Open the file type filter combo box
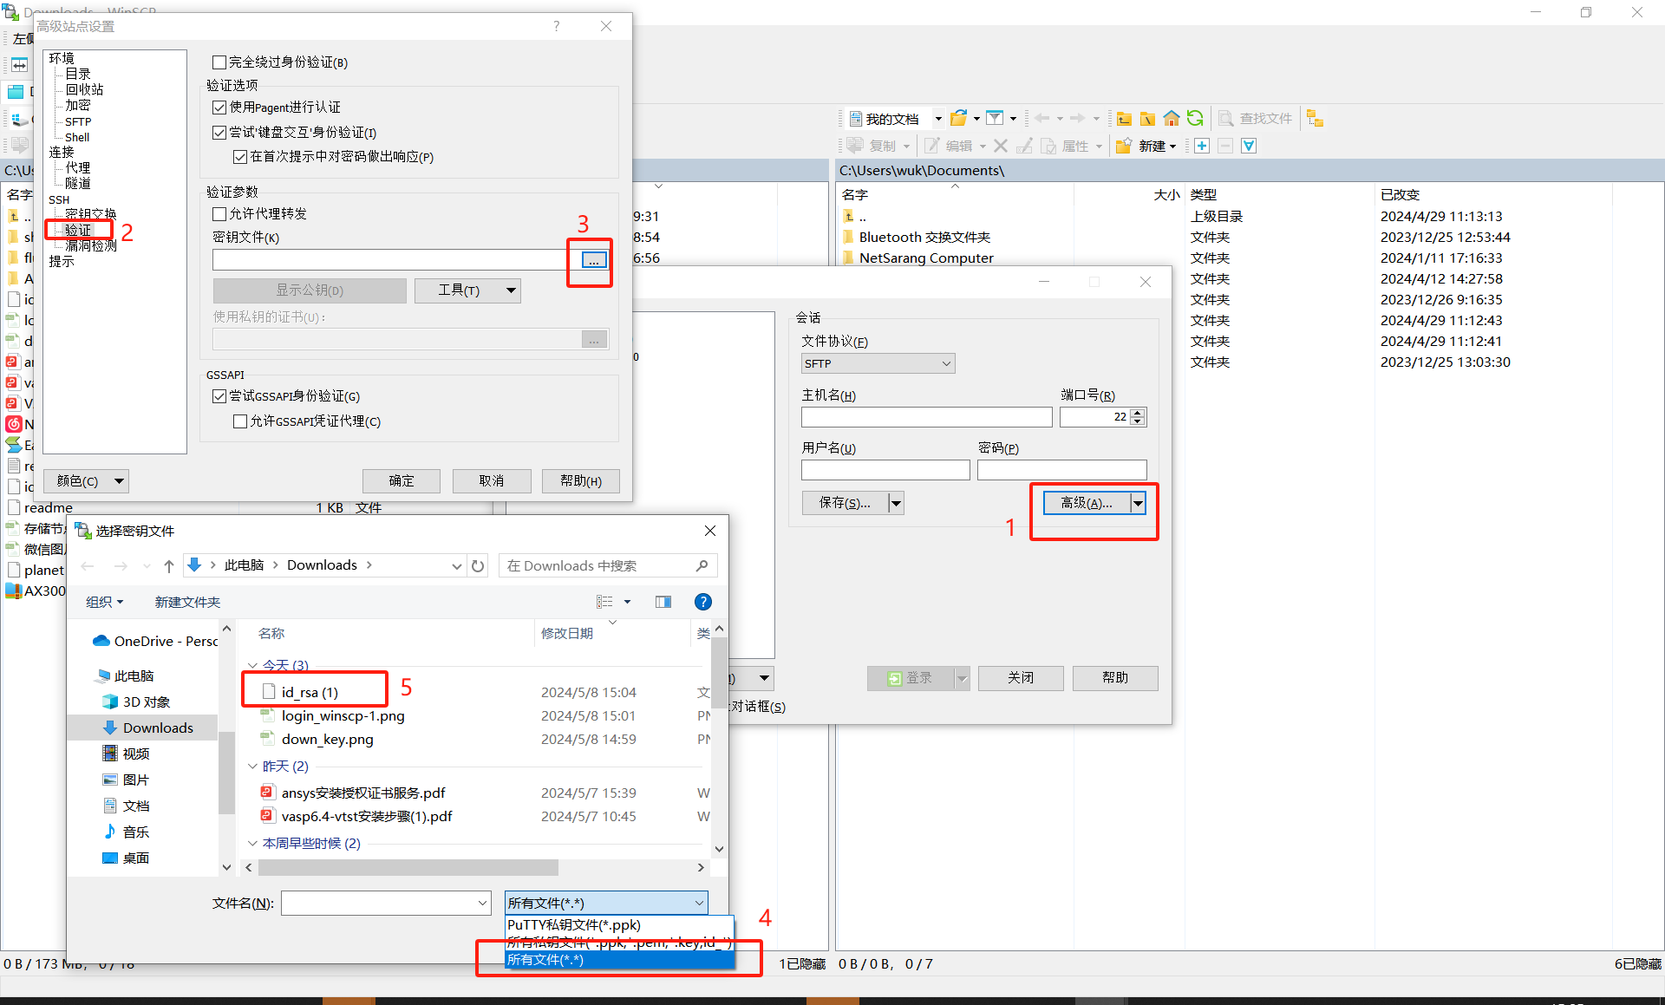This screenshot has height=1005, width=1665. pos(606,903)
